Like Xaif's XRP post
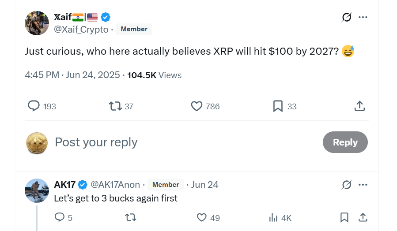 tap(197, 106)
